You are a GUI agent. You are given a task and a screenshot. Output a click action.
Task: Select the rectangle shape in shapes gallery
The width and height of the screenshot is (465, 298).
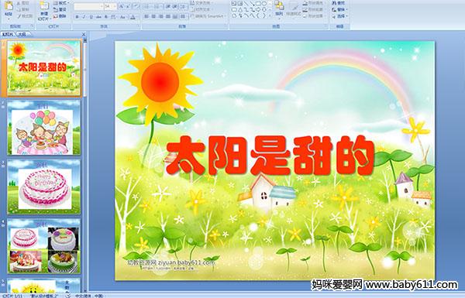(258, 4)
